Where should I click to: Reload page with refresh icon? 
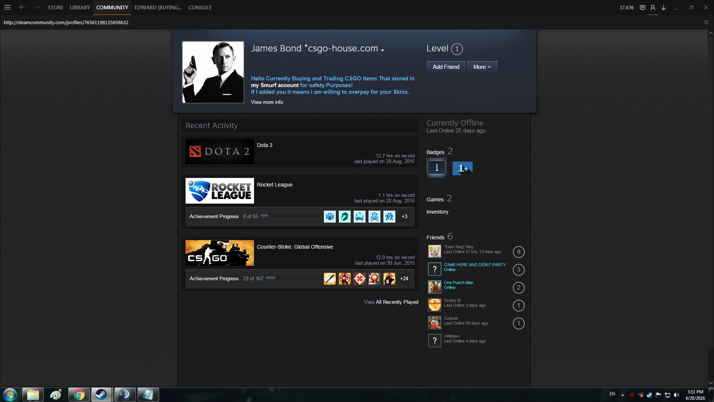(x=706, y=22)
